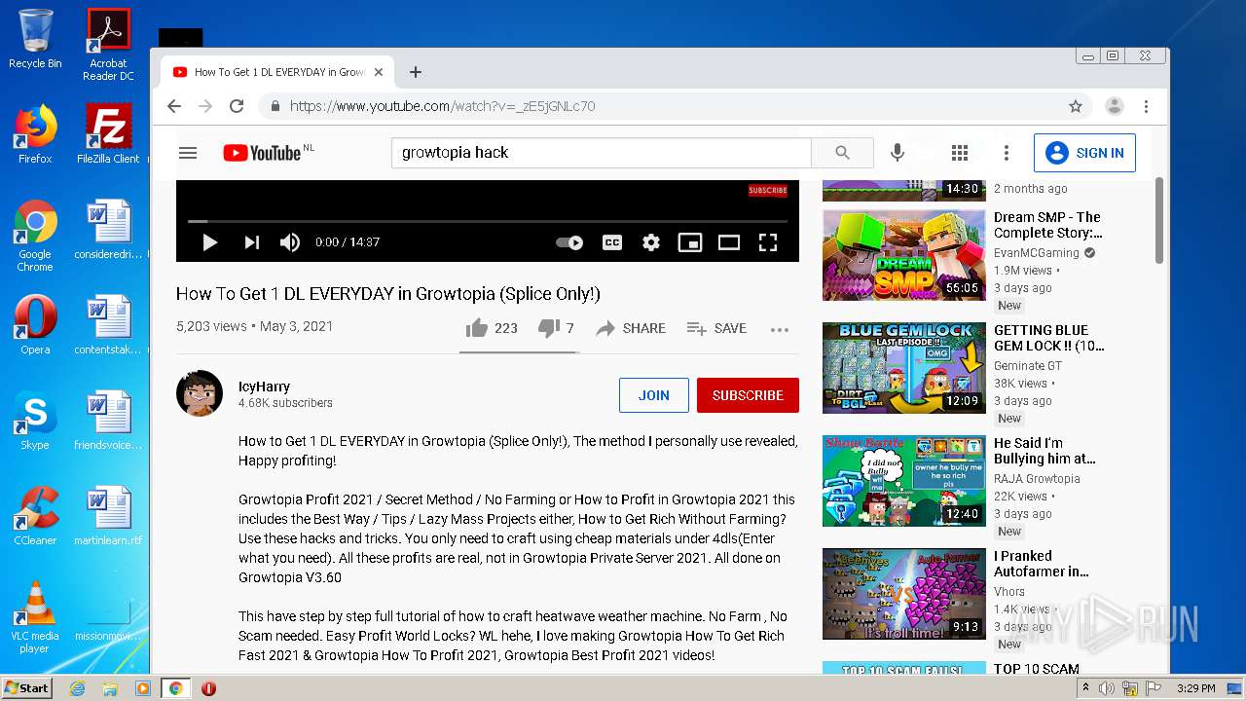Open the Chrome three-dot menu
This screenshot has height=701, width=1246.
coord(1147,106)
